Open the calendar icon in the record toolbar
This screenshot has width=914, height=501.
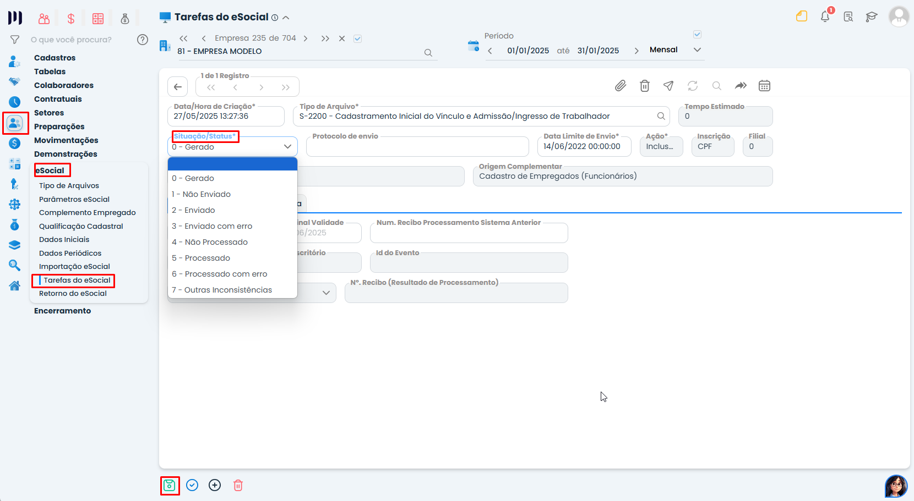(x=764, y=86)
